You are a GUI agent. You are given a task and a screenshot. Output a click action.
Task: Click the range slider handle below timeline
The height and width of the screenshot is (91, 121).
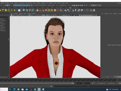point(73,83)
